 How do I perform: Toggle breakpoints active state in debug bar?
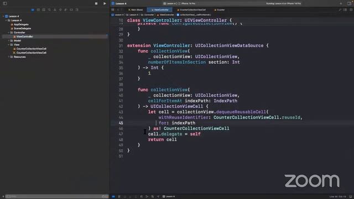coord(113,197)
